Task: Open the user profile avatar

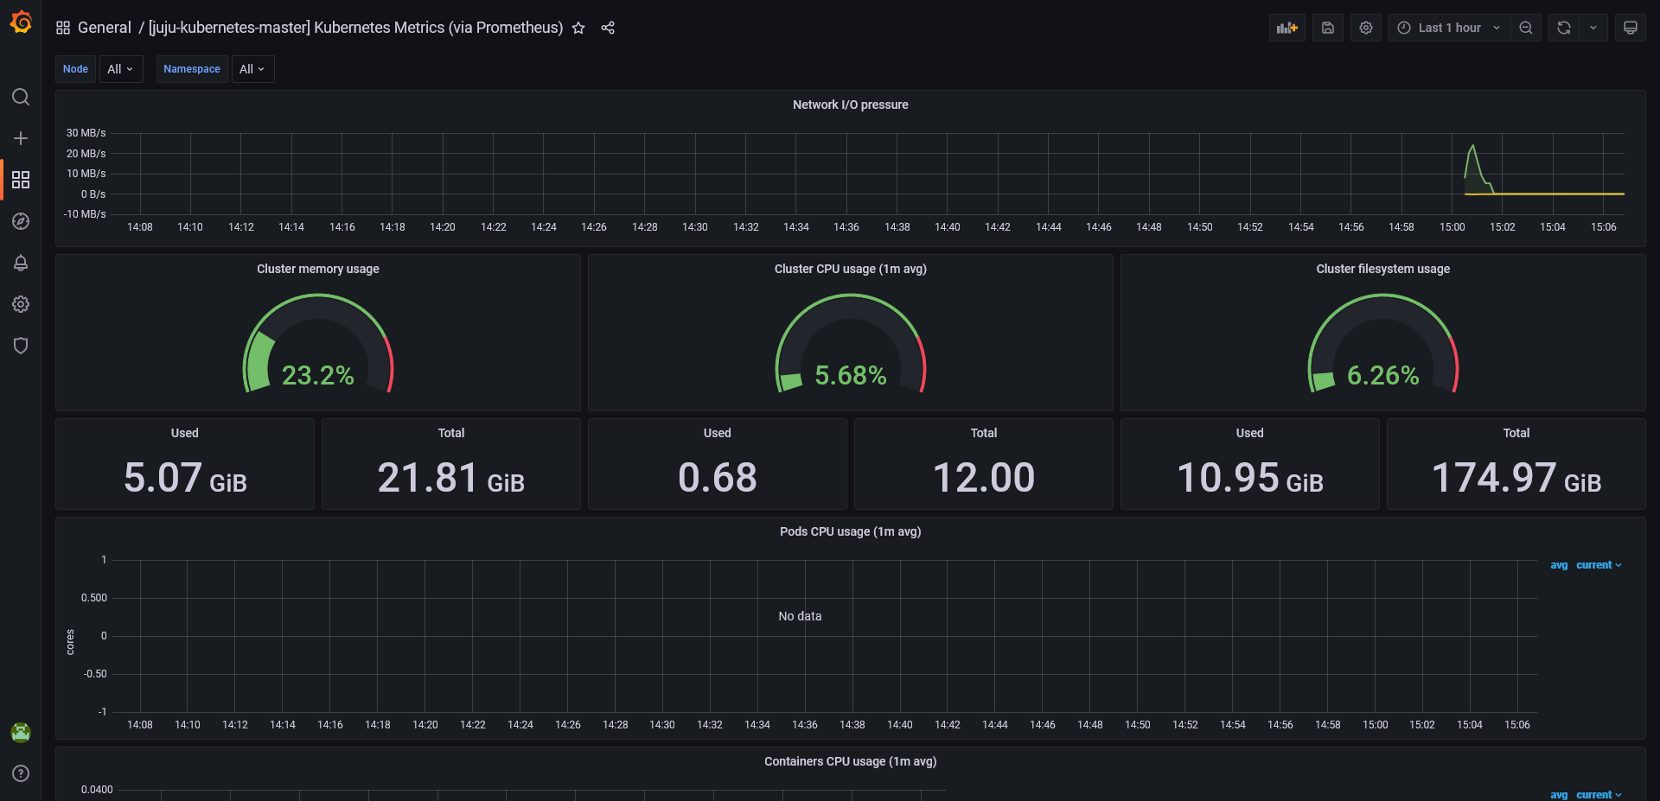Action: [x=21, y=732]
